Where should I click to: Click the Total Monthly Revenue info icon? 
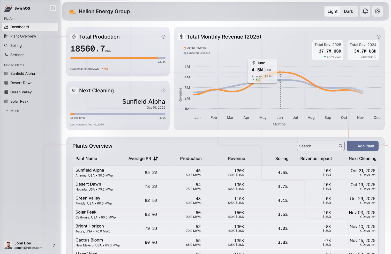pyautogui.click(x=378, y=37)
